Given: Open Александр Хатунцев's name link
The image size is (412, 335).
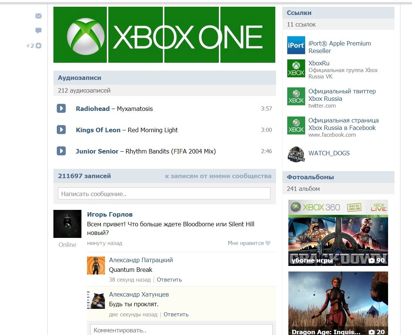Looking at the screenshot, I should 139,294.
